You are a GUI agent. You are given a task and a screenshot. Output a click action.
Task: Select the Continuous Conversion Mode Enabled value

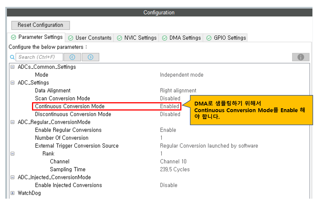pos(169,106)
